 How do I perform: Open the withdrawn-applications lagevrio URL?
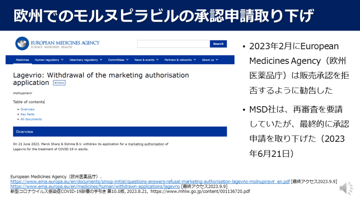point(95,186)
